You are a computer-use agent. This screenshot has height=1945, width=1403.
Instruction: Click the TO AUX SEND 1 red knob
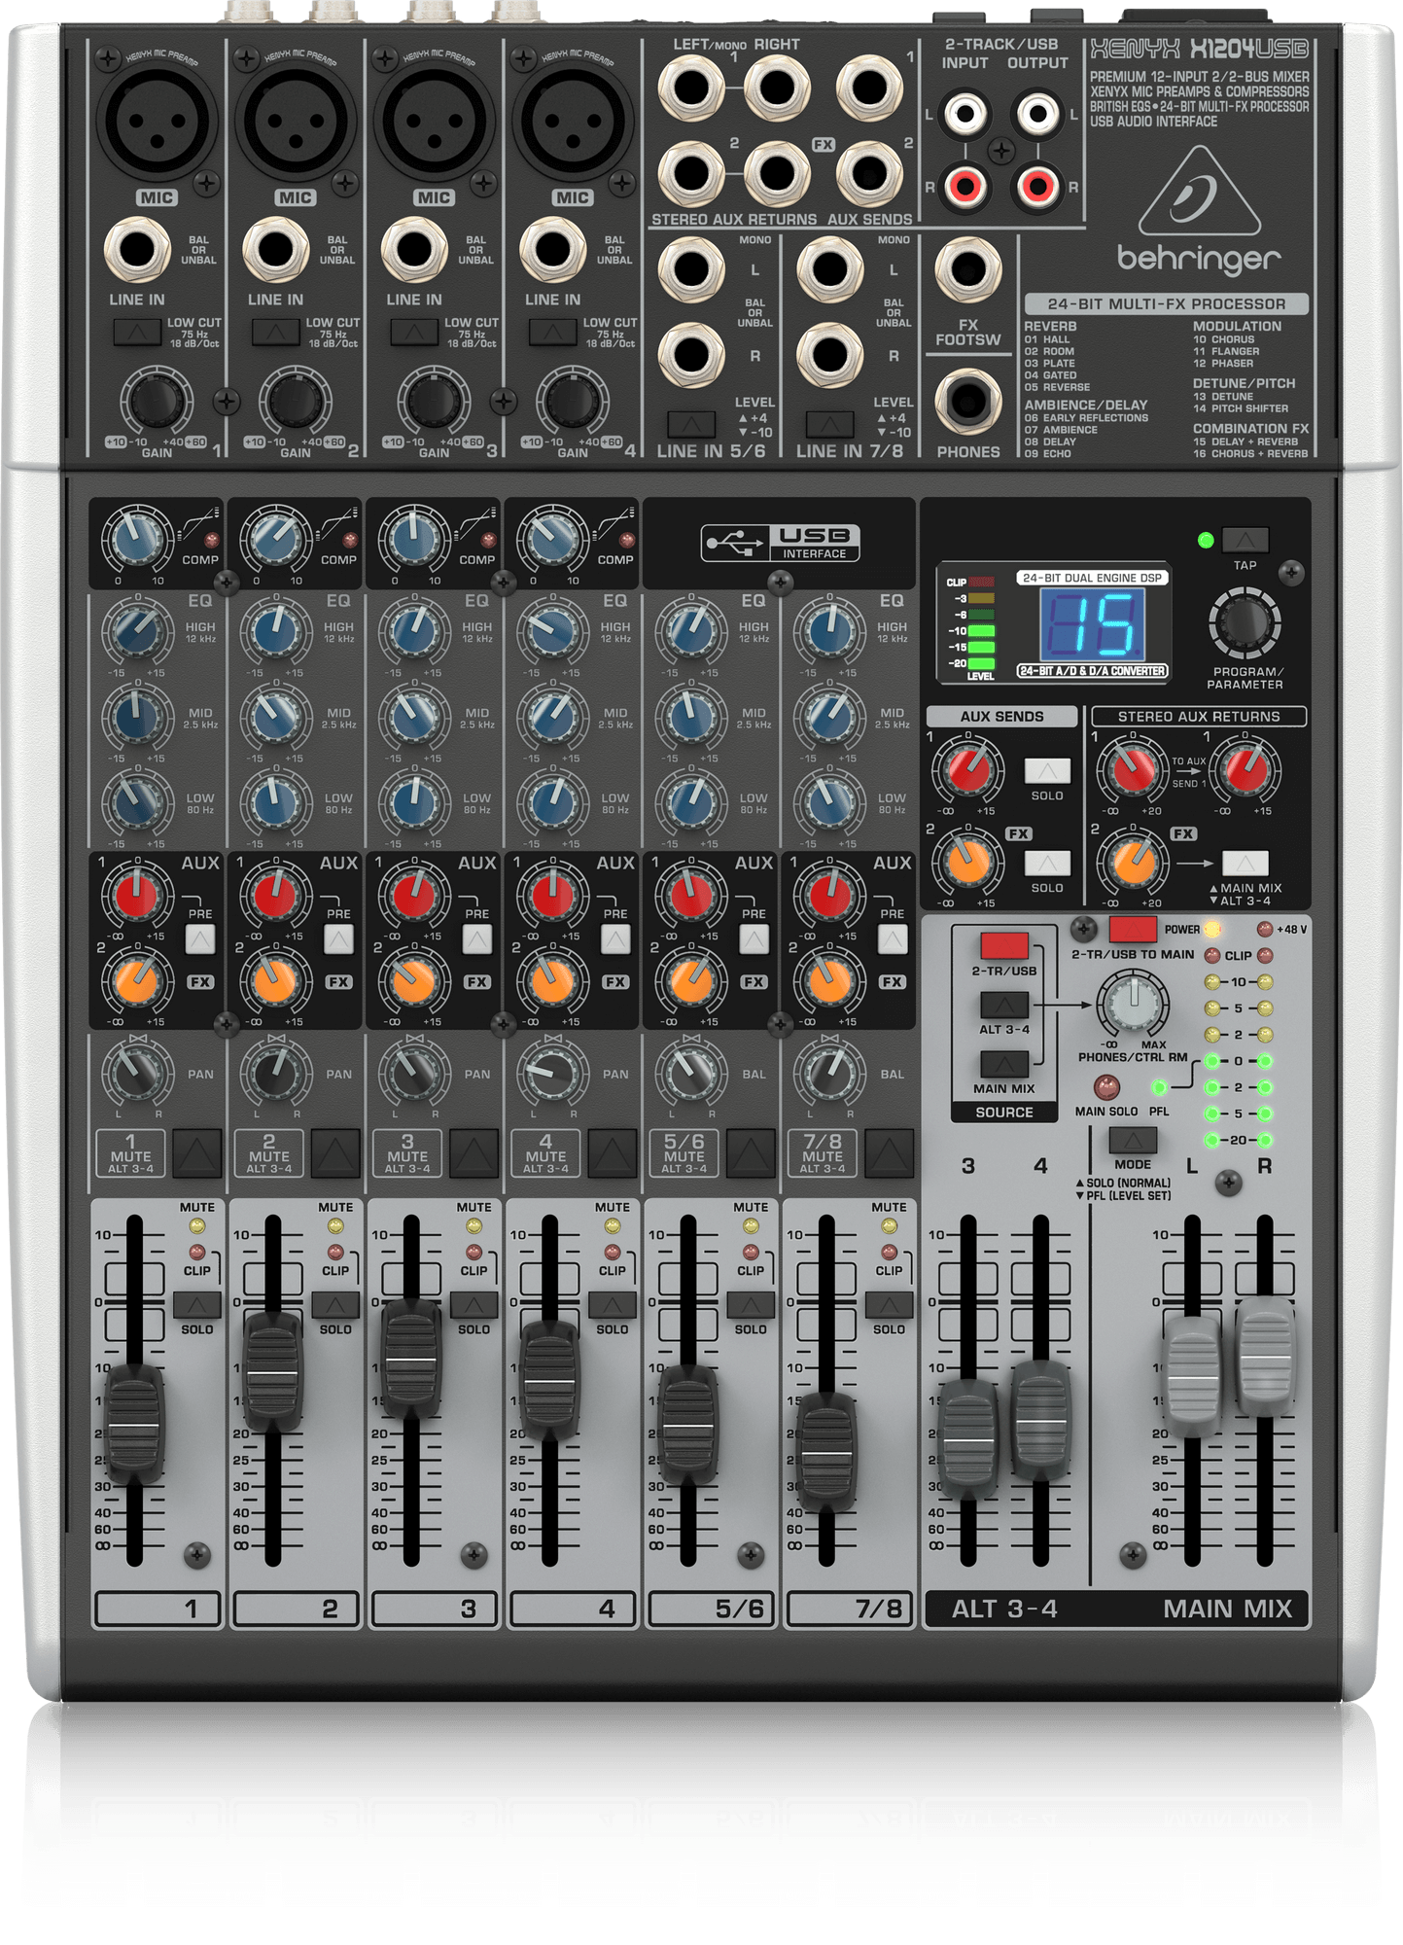pyautogui.click(x=1246, y=770)
